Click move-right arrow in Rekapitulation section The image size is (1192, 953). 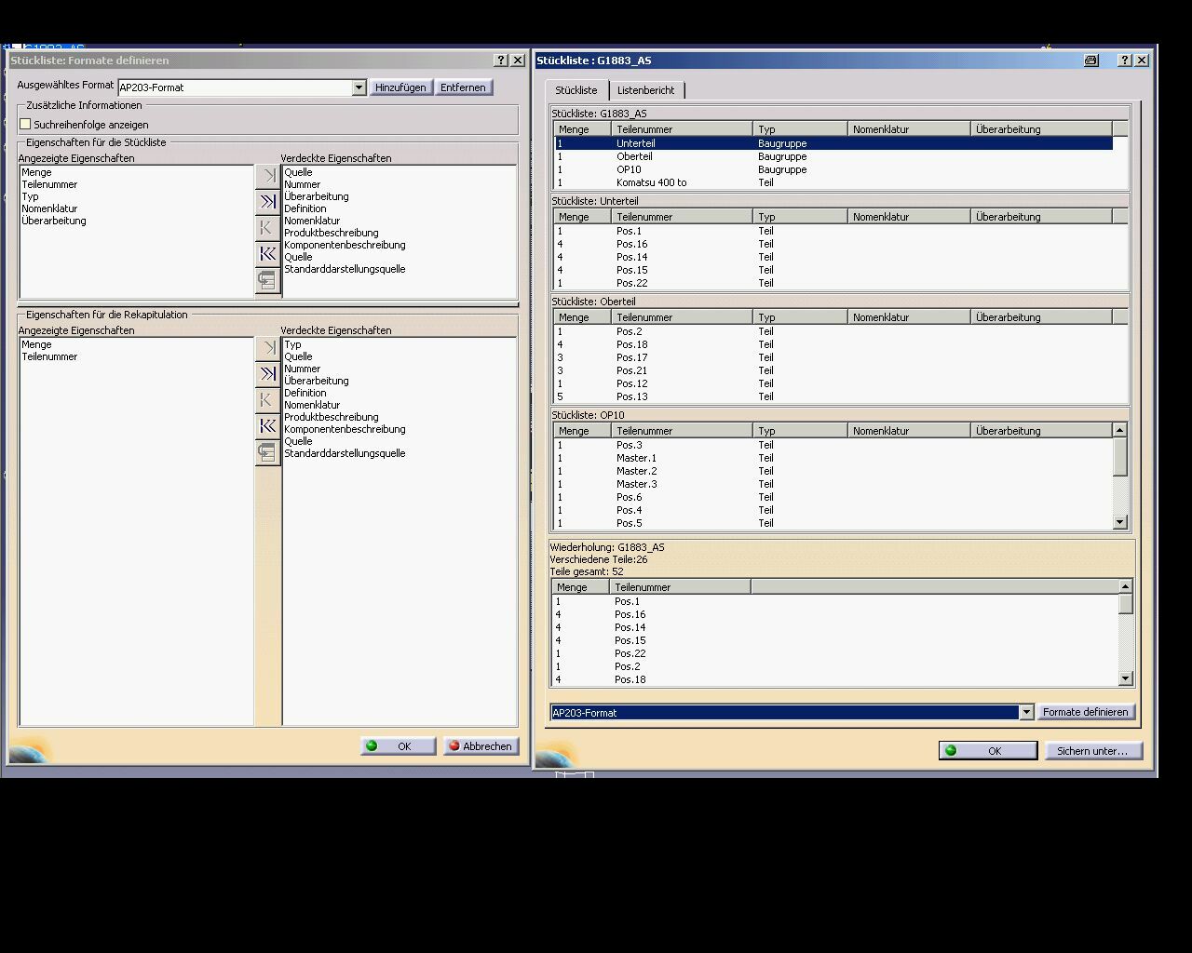pos(267,347)
